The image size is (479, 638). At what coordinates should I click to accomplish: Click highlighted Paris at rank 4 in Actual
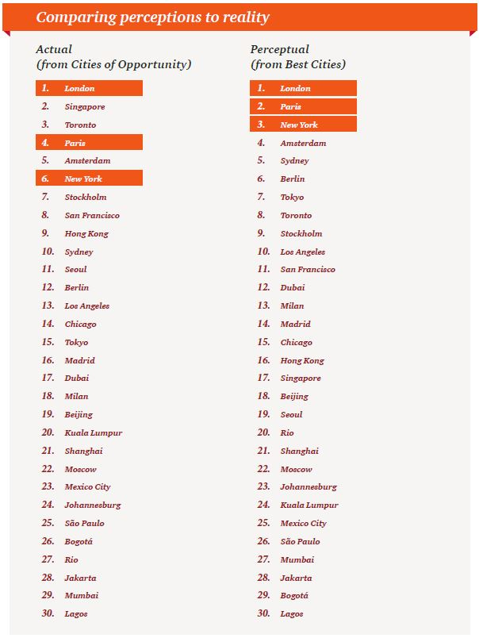(89, 143)
